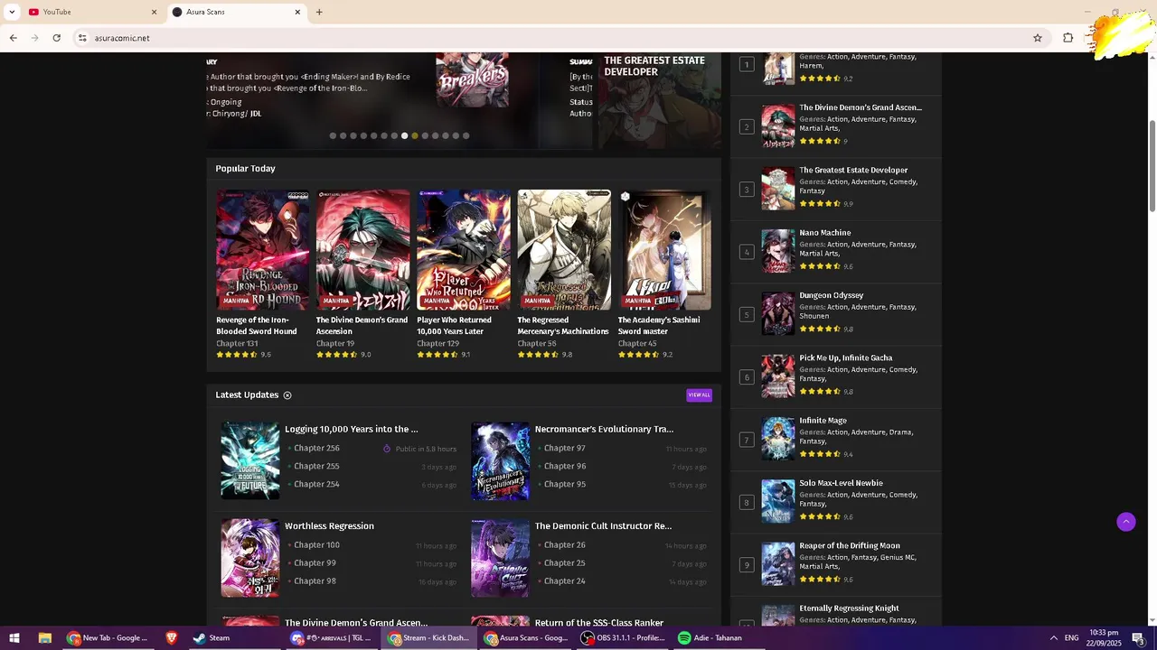
Task: Open Pick Me Up, Infinite Gacha ranking entry
Action: point(845,357)
